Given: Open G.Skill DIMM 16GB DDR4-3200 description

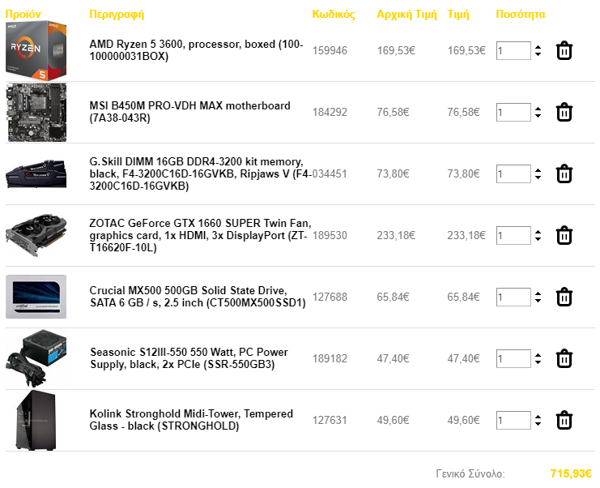Looking at the screenshot, I should (x=201, y=174).
